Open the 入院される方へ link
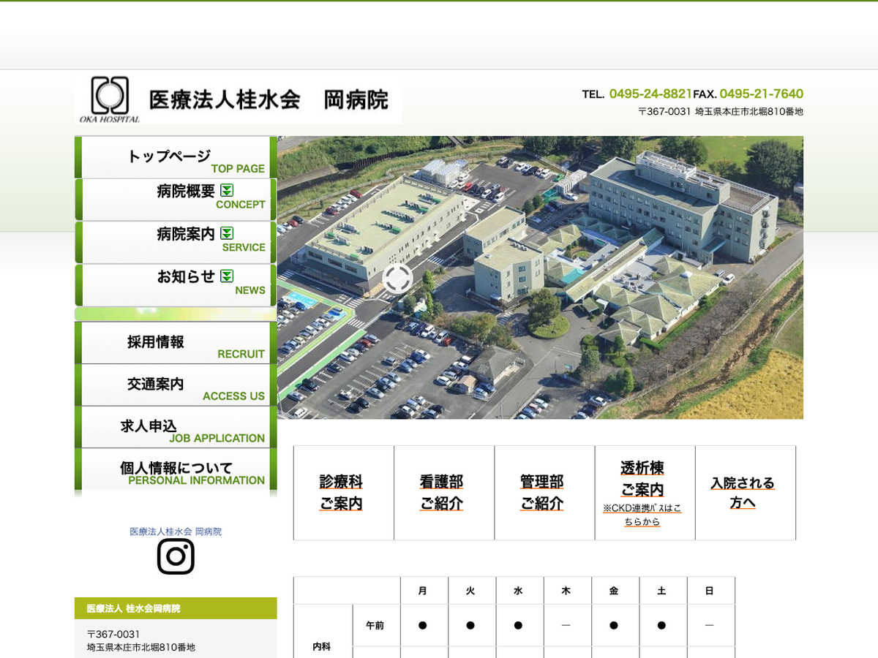This screenshot has width=878, height=658. pyautogui.click(x=742, y=493)
